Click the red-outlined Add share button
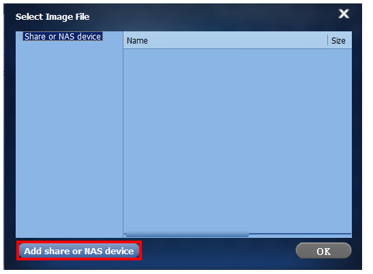The height and width of the screenshot is (274, 373). pos(78,251)
